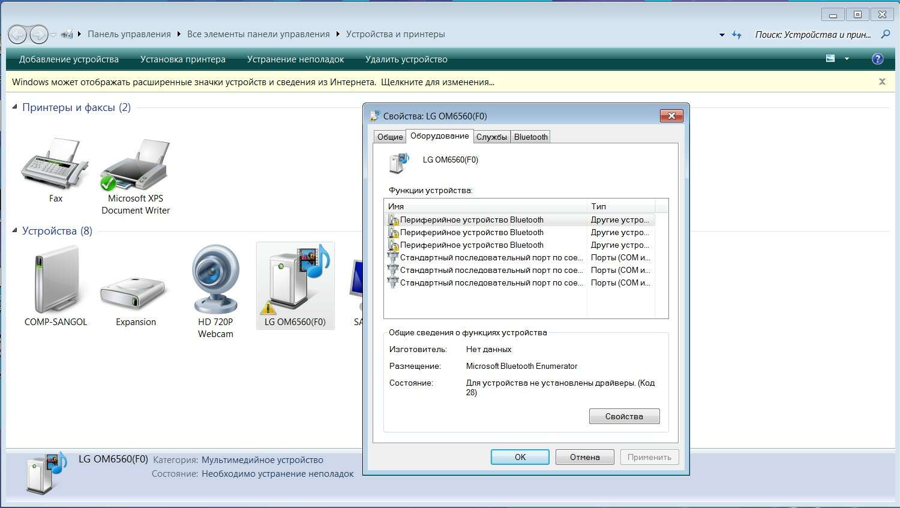
Task: Click the yellow info bar message
Action: pos(253,82)
